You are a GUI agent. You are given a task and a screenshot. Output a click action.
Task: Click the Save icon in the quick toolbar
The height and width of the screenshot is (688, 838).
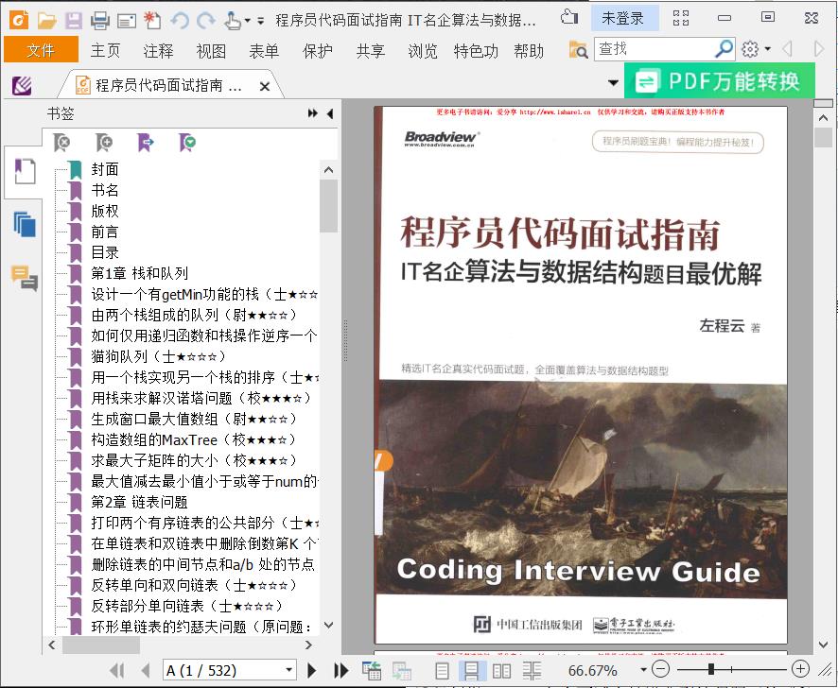point(74,20)
